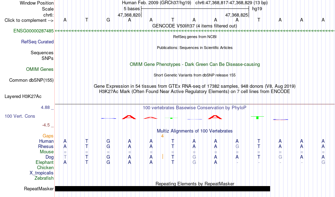Click the ENSG00000287485 transcript arrow line
Viewport: 335px width, 197px height.
(195, 31)
